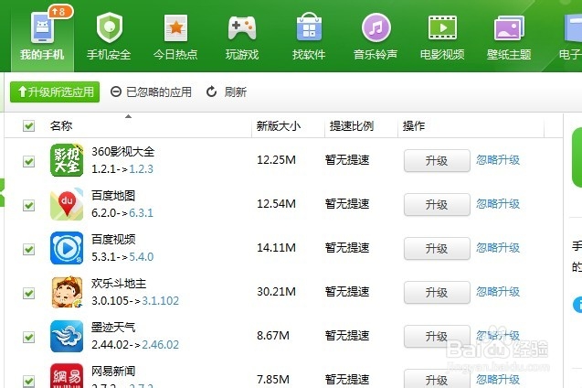Screen dimensions: 582x388
Task: Click 升级所选应用 green button
Action: [55, 92]
